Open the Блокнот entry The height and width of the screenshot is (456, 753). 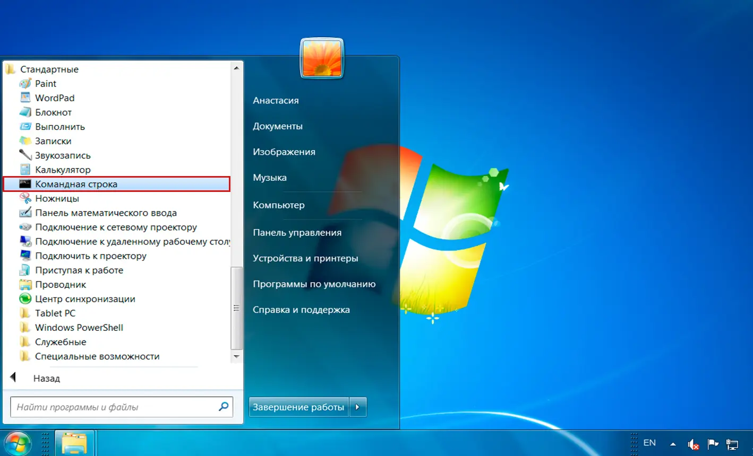[x=53, y=112]
